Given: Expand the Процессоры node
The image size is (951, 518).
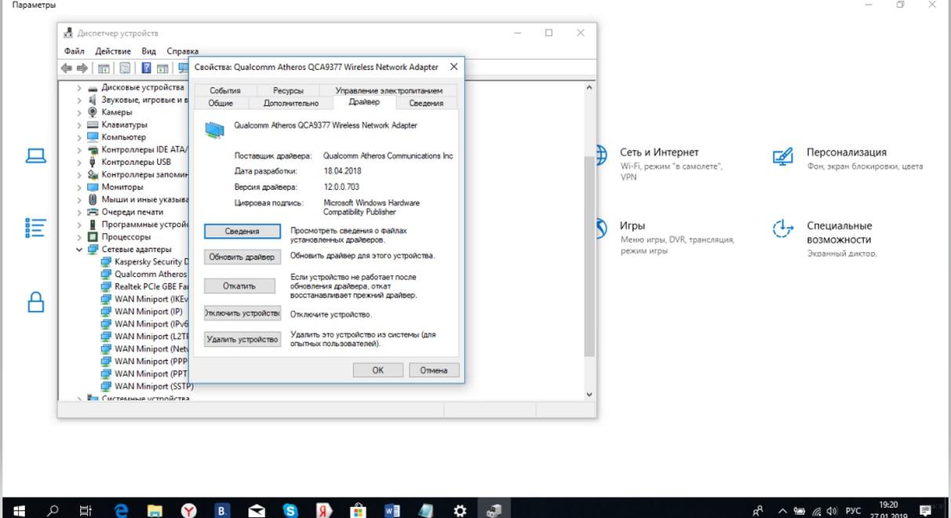Looking at the screenshot, I should point(79,236).
